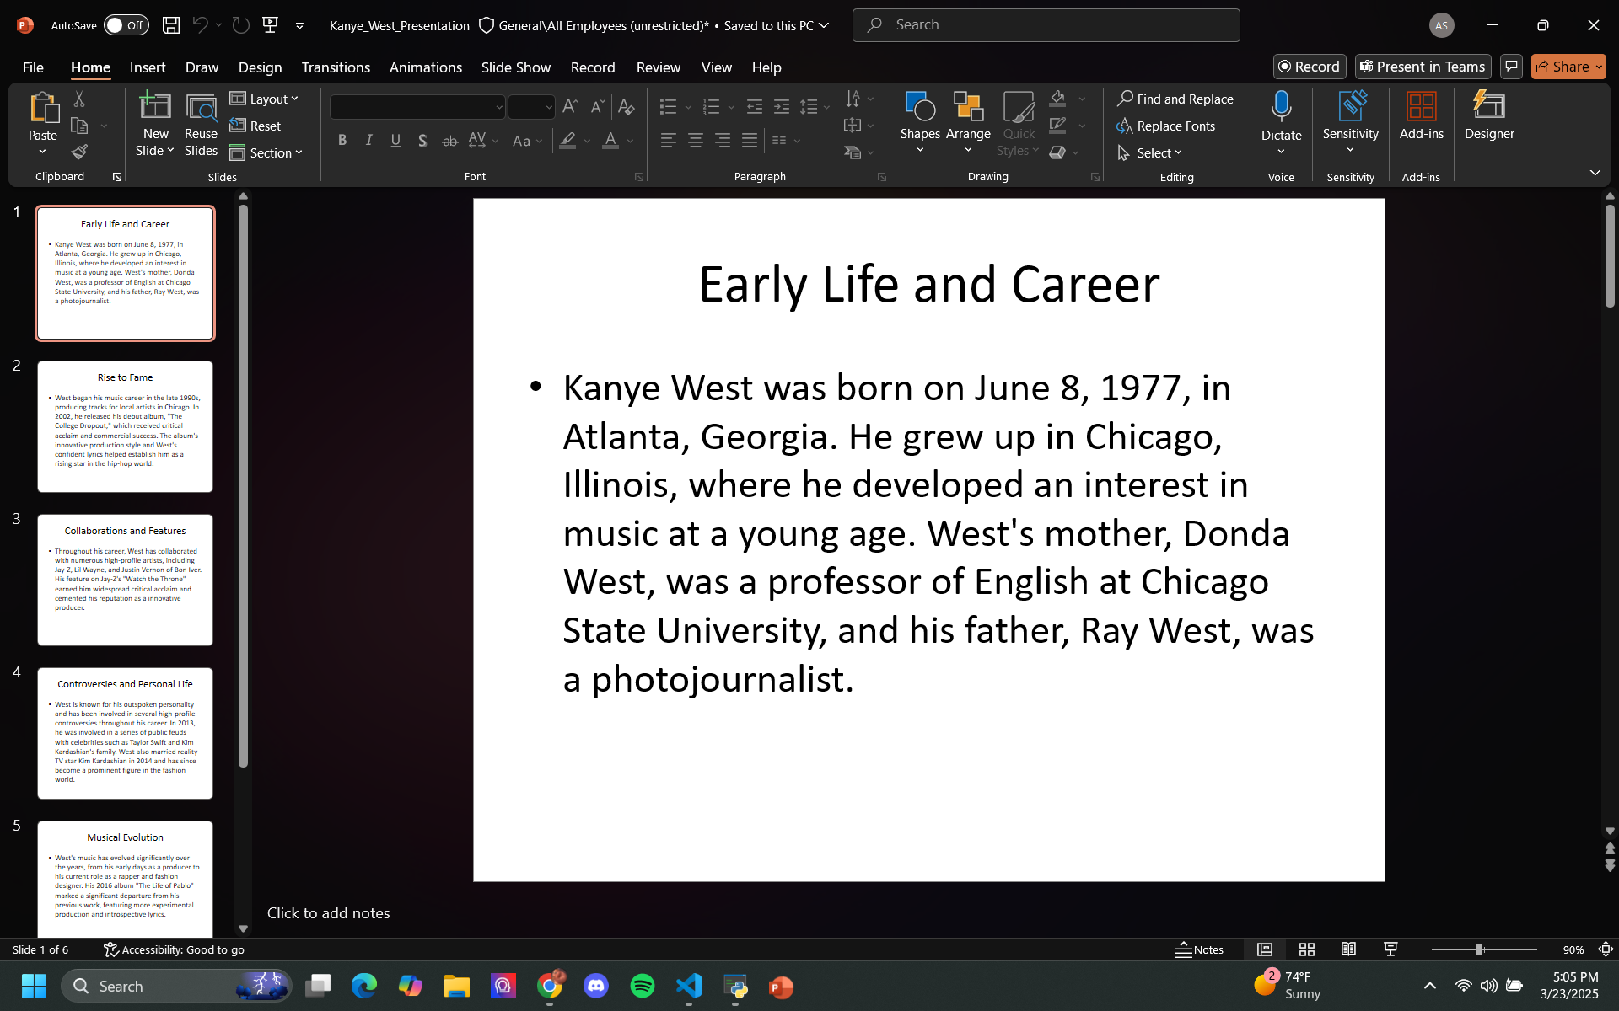Open the Transitions tab
1619x1011 pixels.
[336, 67]
